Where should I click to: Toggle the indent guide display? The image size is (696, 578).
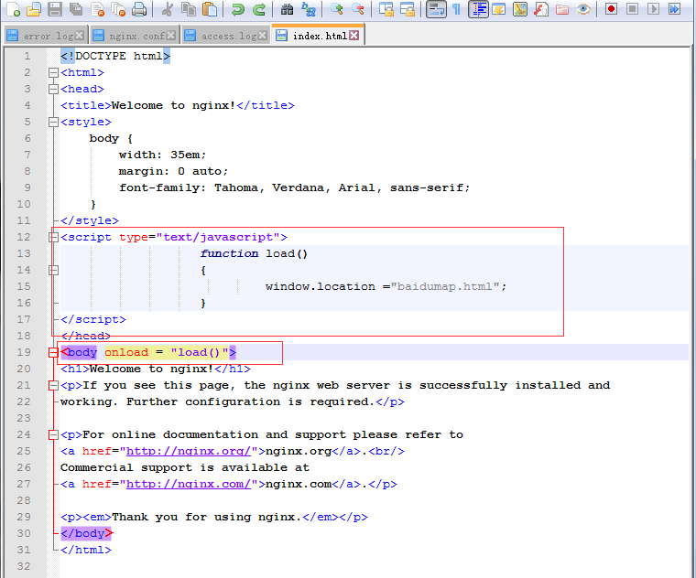[478, 9]
